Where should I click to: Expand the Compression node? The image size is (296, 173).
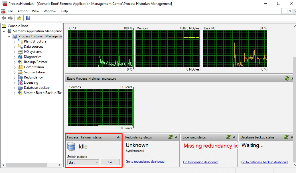tap(15, 67)
